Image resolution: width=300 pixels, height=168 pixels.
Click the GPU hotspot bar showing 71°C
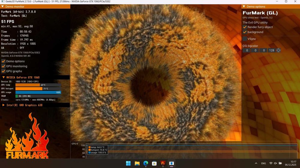38,89
